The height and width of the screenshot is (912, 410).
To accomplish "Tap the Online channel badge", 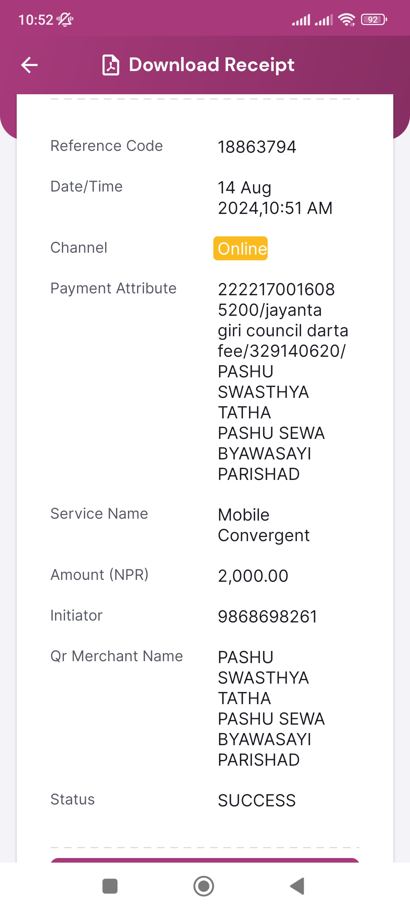I will coord(241,249).
